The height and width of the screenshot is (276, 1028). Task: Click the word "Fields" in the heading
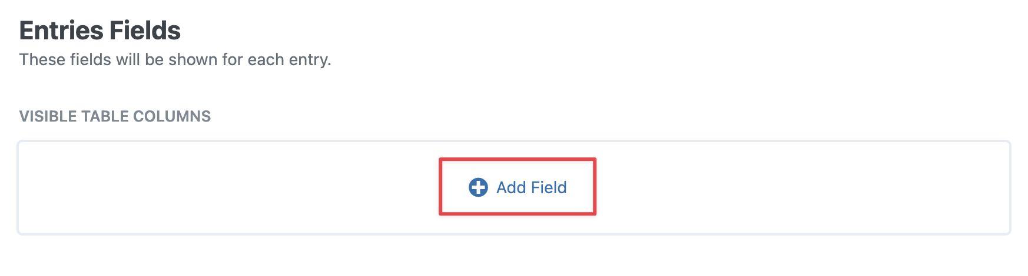pyautogui.click(x=145, y=31)
